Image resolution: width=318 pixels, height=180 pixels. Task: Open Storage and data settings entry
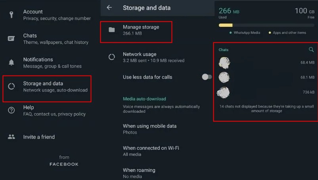point(47,87)
